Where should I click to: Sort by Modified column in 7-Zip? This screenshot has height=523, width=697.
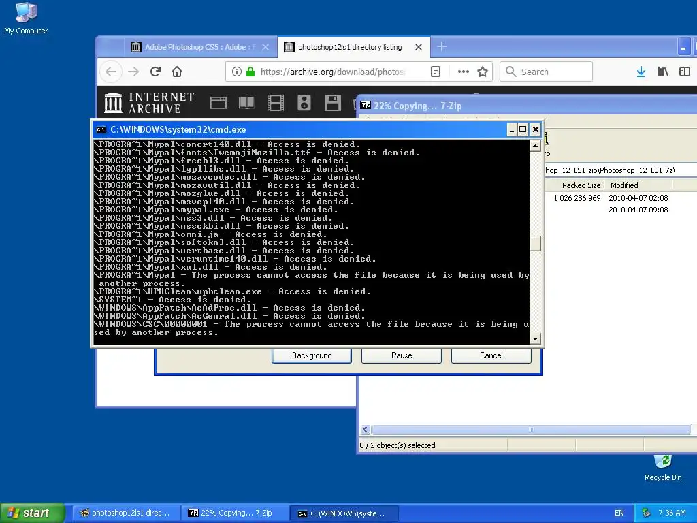[638, 185]
